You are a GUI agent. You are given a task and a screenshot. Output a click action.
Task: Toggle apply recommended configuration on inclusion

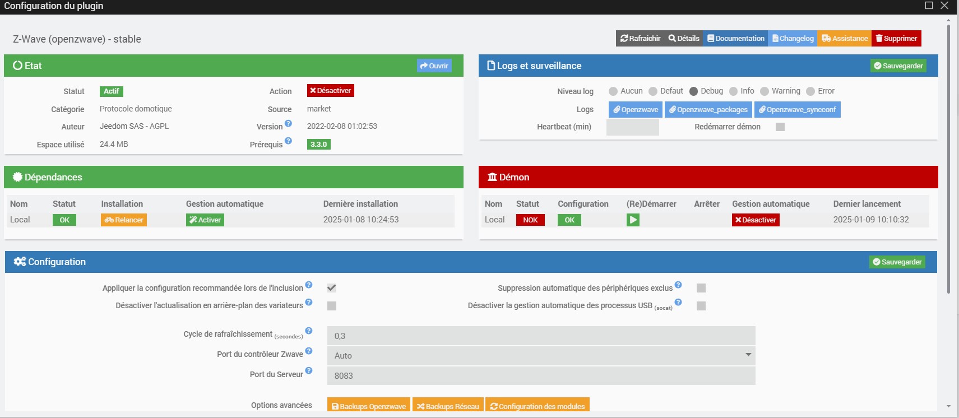pos(332,288)
